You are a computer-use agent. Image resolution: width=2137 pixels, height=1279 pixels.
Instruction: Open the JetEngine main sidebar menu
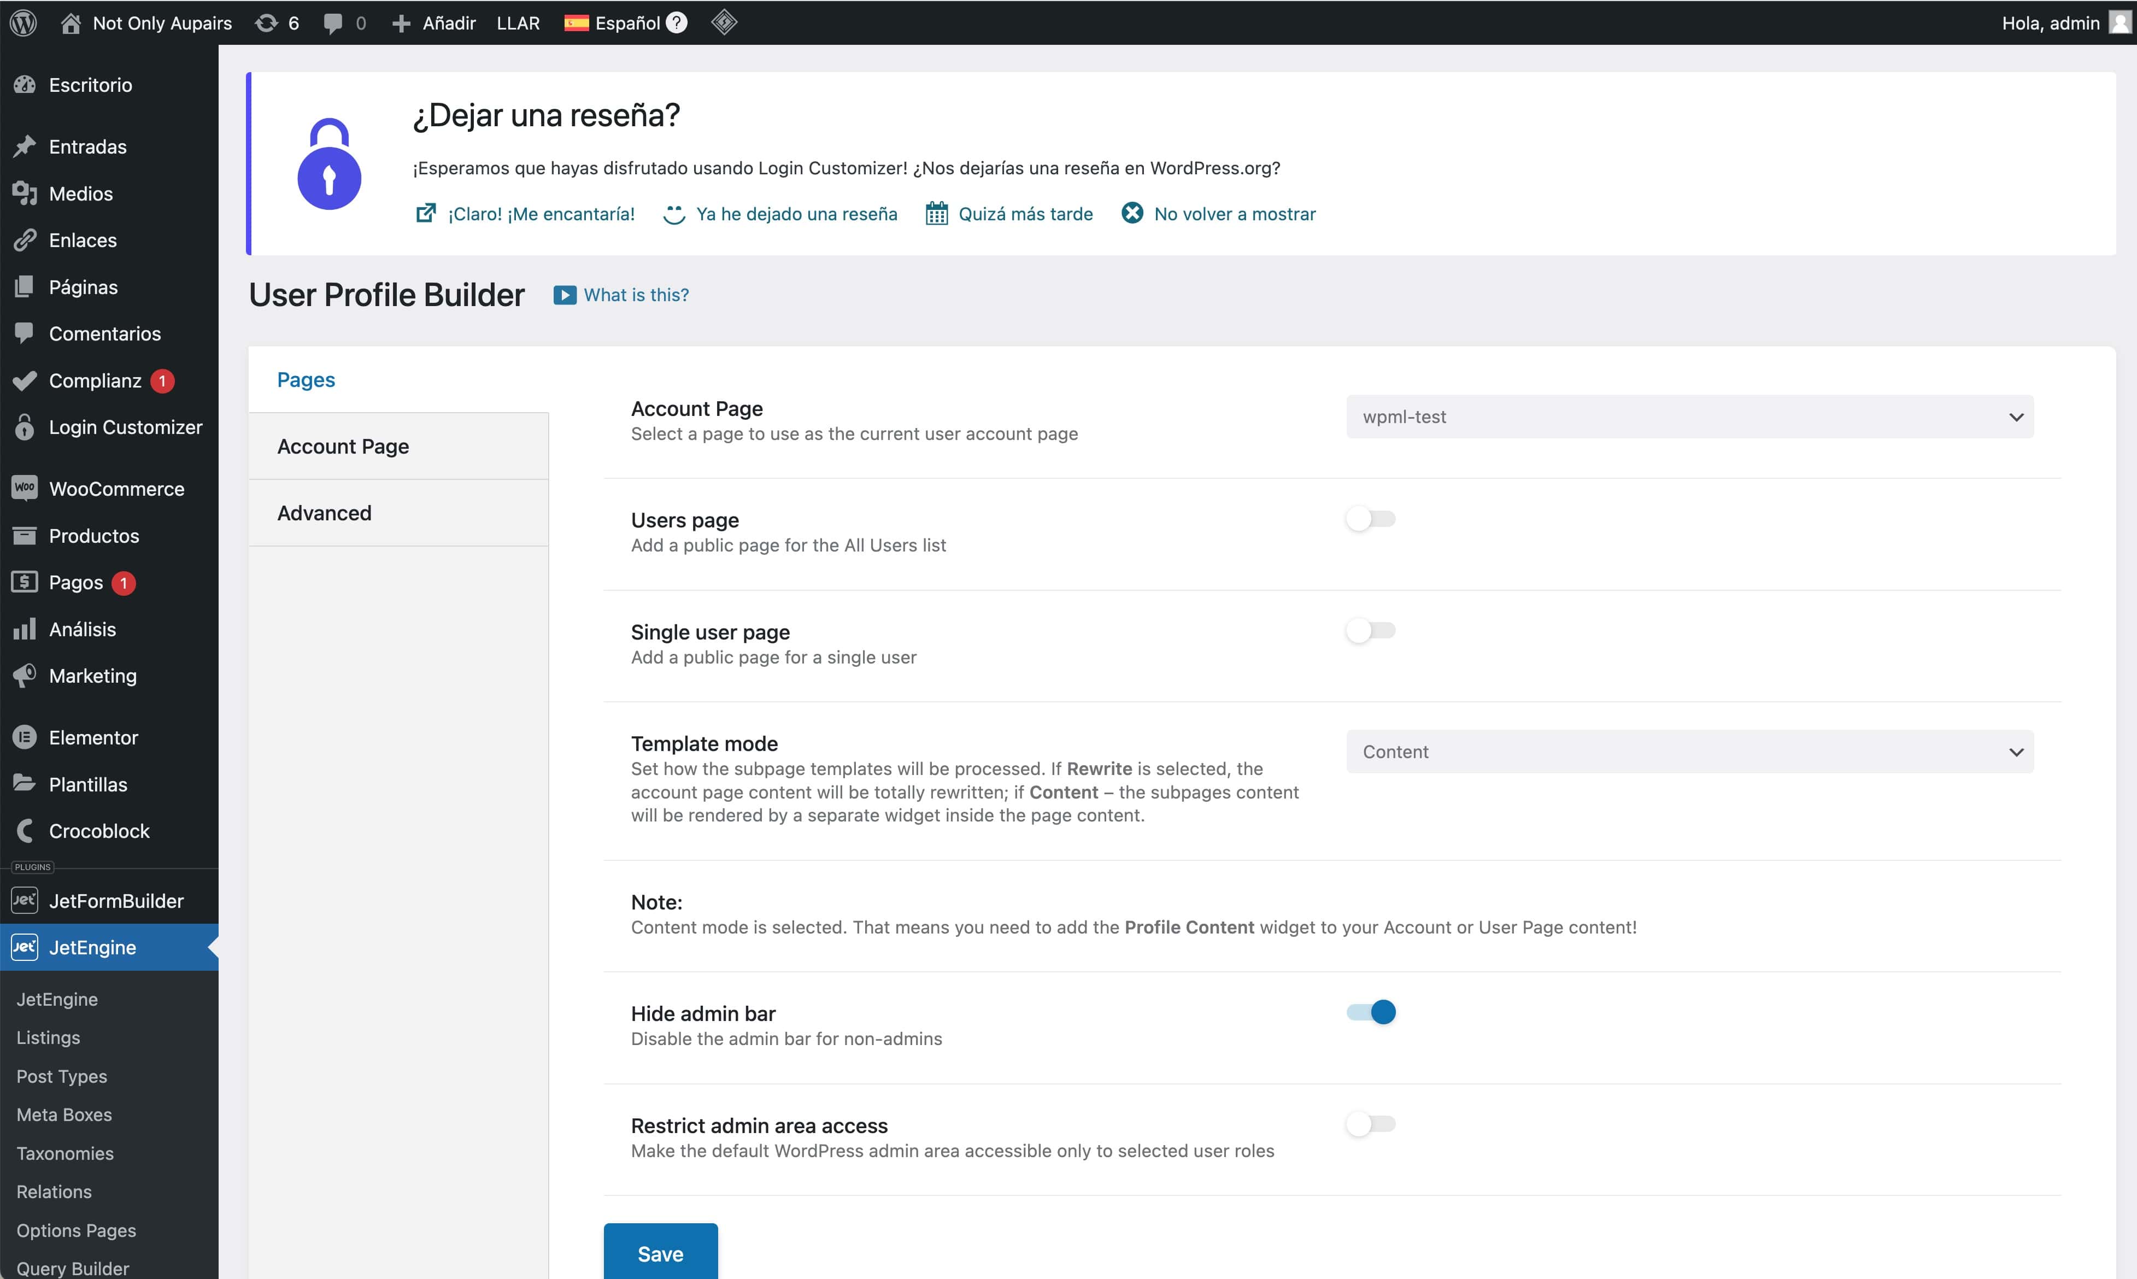(109, 947)
